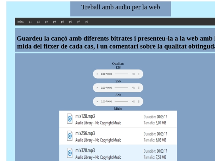This screenshot has height=161, width=215.
Task: Open page p1 in navbar
Action: [30, 21]
